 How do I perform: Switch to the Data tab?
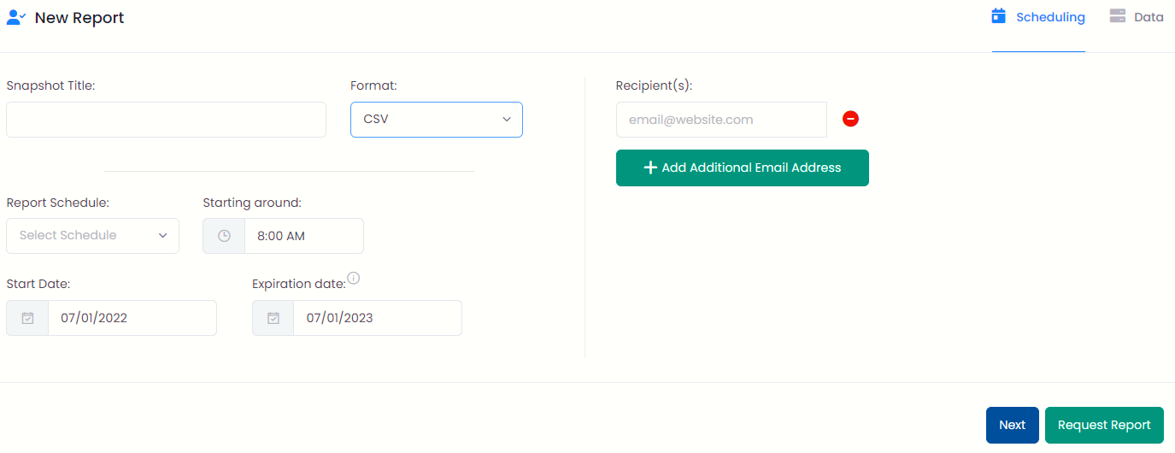1137,17
